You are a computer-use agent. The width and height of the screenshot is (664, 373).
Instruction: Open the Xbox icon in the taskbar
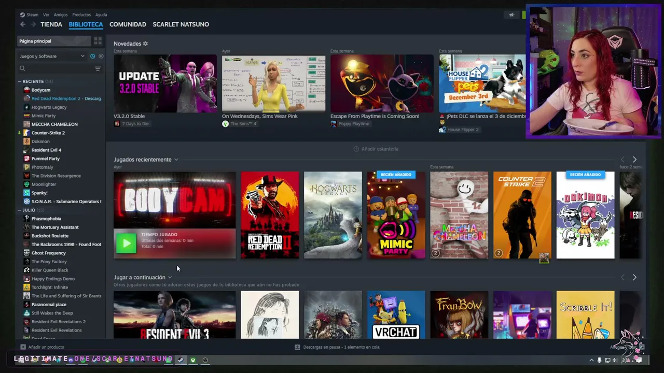point(192,360)
